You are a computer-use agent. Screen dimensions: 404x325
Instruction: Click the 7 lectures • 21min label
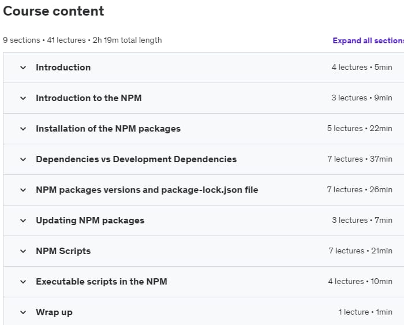point(361,251)
